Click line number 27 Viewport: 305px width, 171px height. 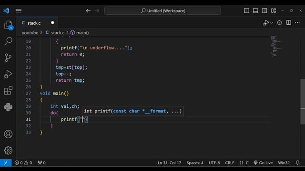pyautogui.click(x=28, y=93)
